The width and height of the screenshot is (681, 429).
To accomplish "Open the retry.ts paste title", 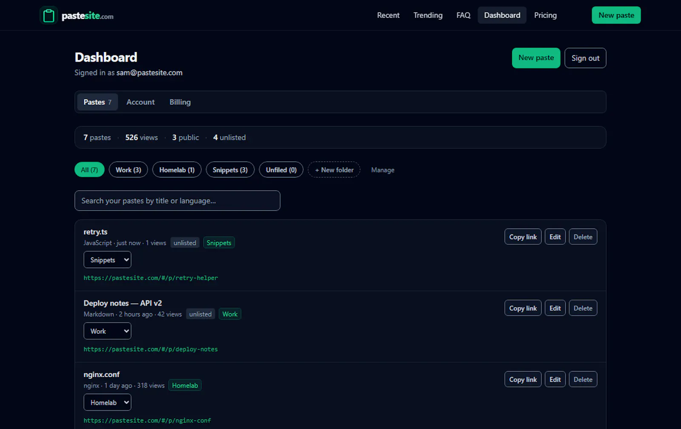I will click(95, 232).
